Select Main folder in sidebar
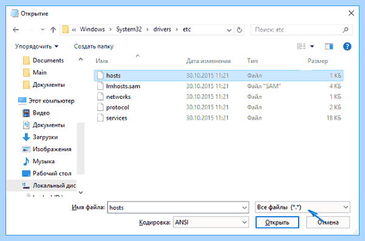 [35, 72]
